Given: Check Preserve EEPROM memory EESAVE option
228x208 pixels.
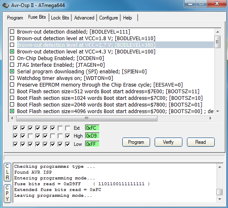Looking at the screenshot, I should 12,85.
